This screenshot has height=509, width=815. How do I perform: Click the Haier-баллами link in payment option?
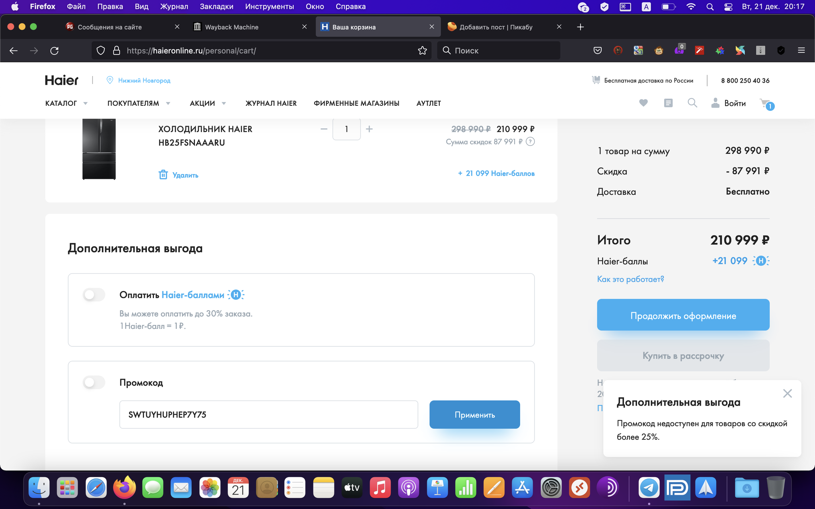193,295
